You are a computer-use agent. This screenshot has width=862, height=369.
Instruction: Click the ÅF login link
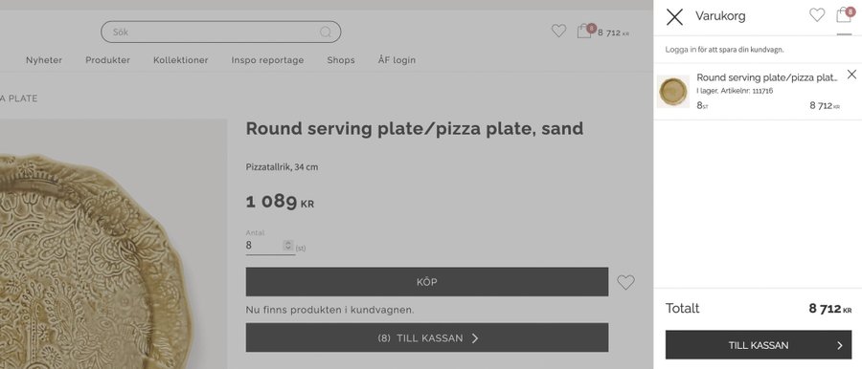(397, 60)
